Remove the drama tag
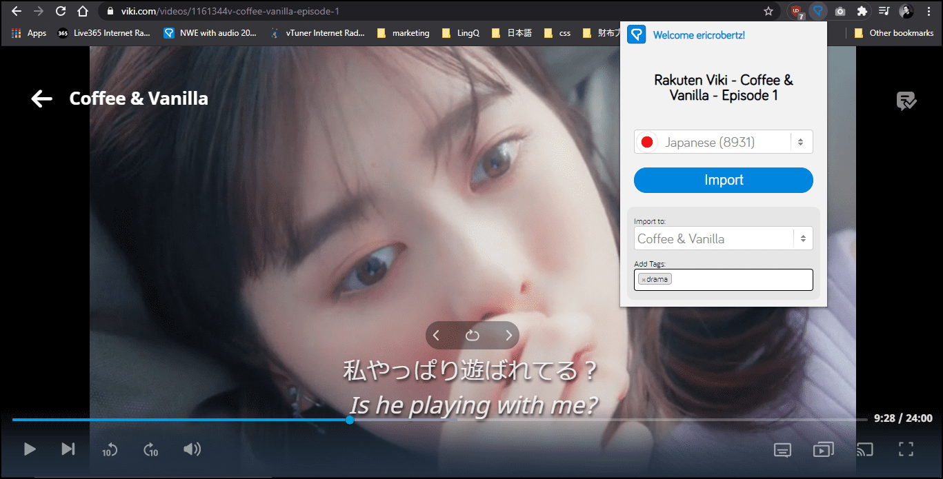 644,280
